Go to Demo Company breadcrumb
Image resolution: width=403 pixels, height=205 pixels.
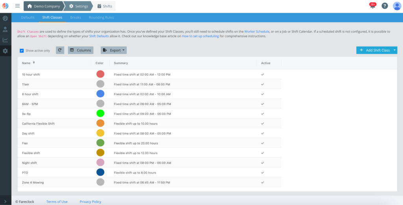pos(44,6)
